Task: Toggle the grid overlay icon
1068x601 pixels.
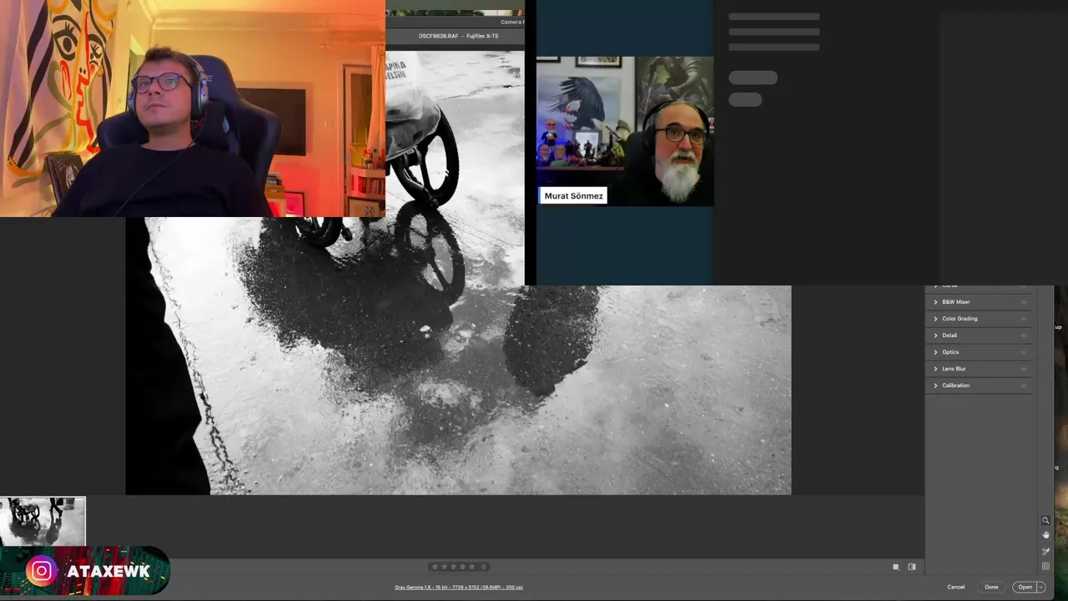Action: pyautogui.click(x=1045, y=566)
